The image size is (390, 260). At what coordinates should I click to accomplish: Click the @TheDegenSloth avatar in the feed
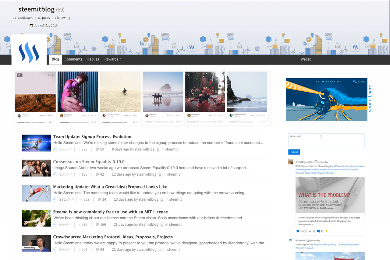[x=291, y=162]
